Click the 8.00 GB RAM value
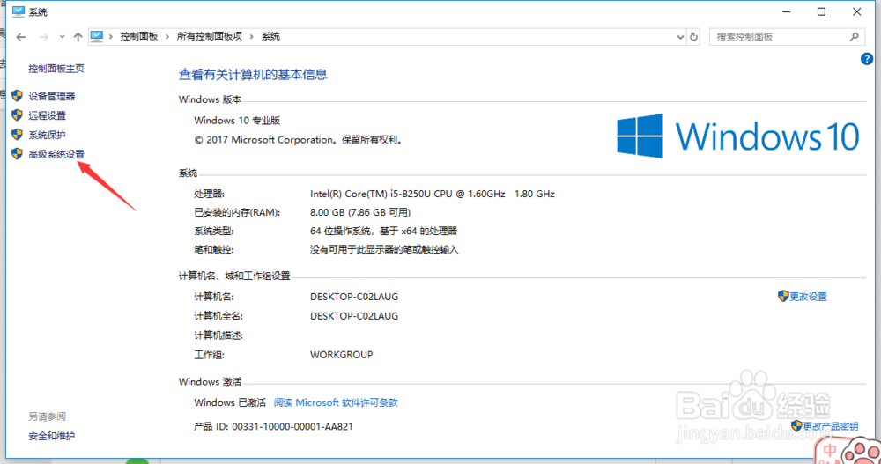 coord(360,212)
